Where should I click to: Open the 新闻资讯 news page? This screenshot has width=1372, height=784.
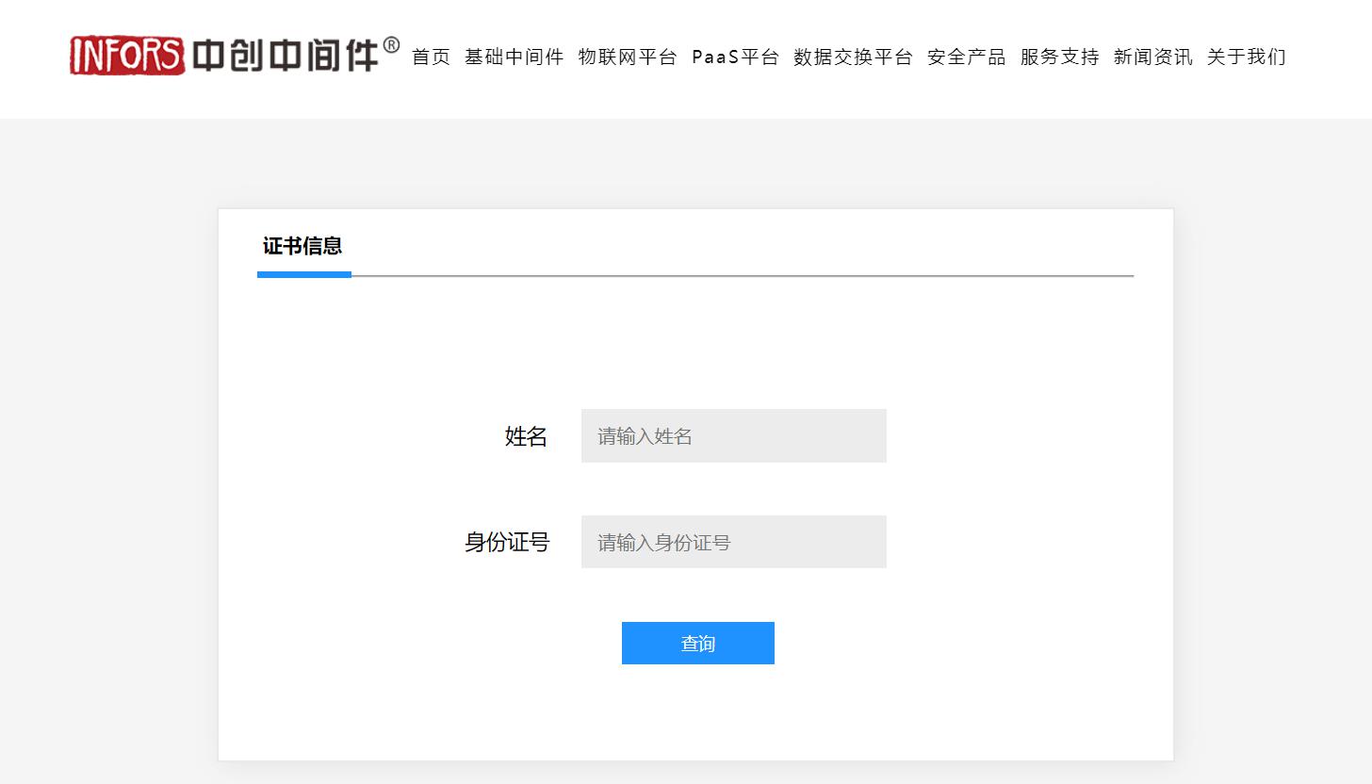coord(1152,57)
